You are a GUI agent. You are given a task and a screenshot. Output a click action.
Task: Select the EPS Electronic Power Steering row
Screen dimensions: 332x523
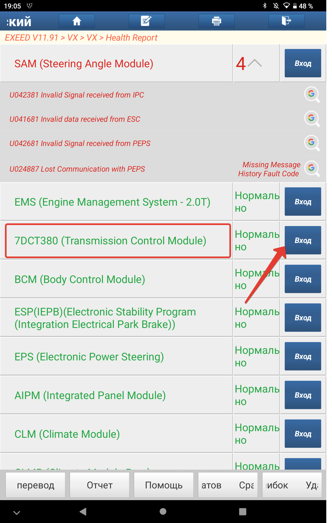pos(116,357)
